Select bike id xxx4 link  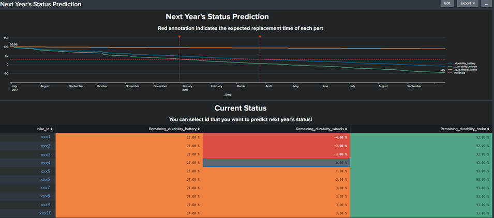pyautogui.click(x=46, y=163)
